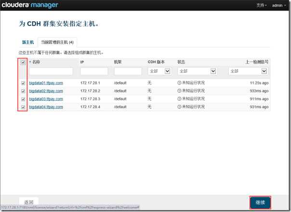This screenshot has width=291, height=212.
Task: Click /default rack for bigdata03 row
Action: (x=120, y=99)
